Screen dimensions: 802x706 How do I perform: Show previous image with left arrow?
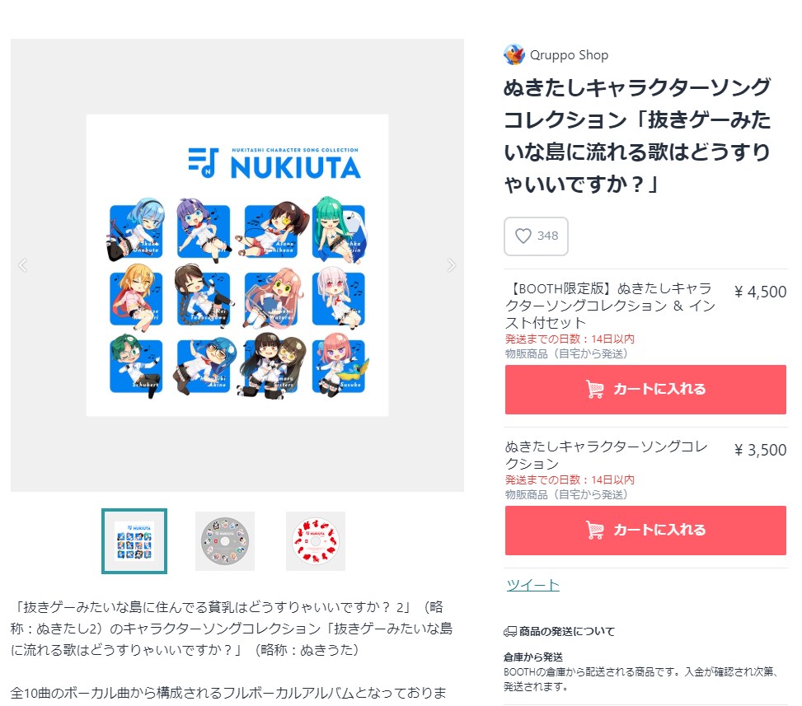click(x=22, y=265)
